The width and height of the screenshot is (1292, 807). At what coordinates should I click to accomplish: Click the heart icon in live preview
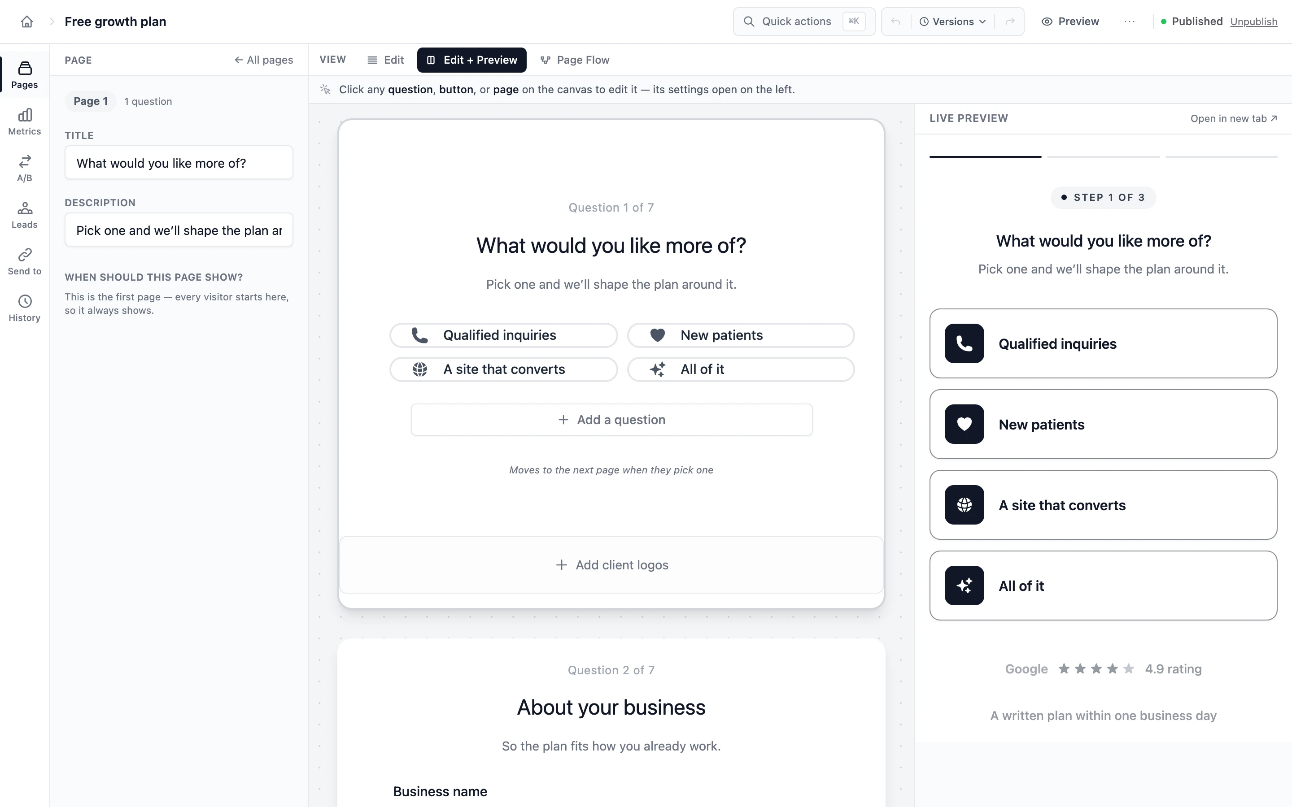964,424
